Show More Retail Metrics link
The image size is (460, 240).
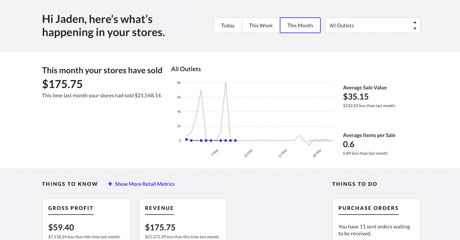click(145, 184)
